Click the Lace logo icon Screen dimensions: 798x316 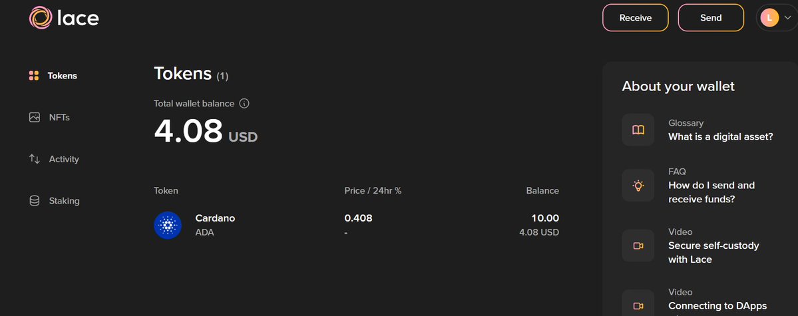click(40, 18)
